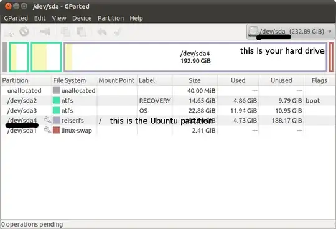This screenshot has height=229, width=336.
Task: Select the unallocated partition row name
Action: pyautogui.click(x=24, y=91)
